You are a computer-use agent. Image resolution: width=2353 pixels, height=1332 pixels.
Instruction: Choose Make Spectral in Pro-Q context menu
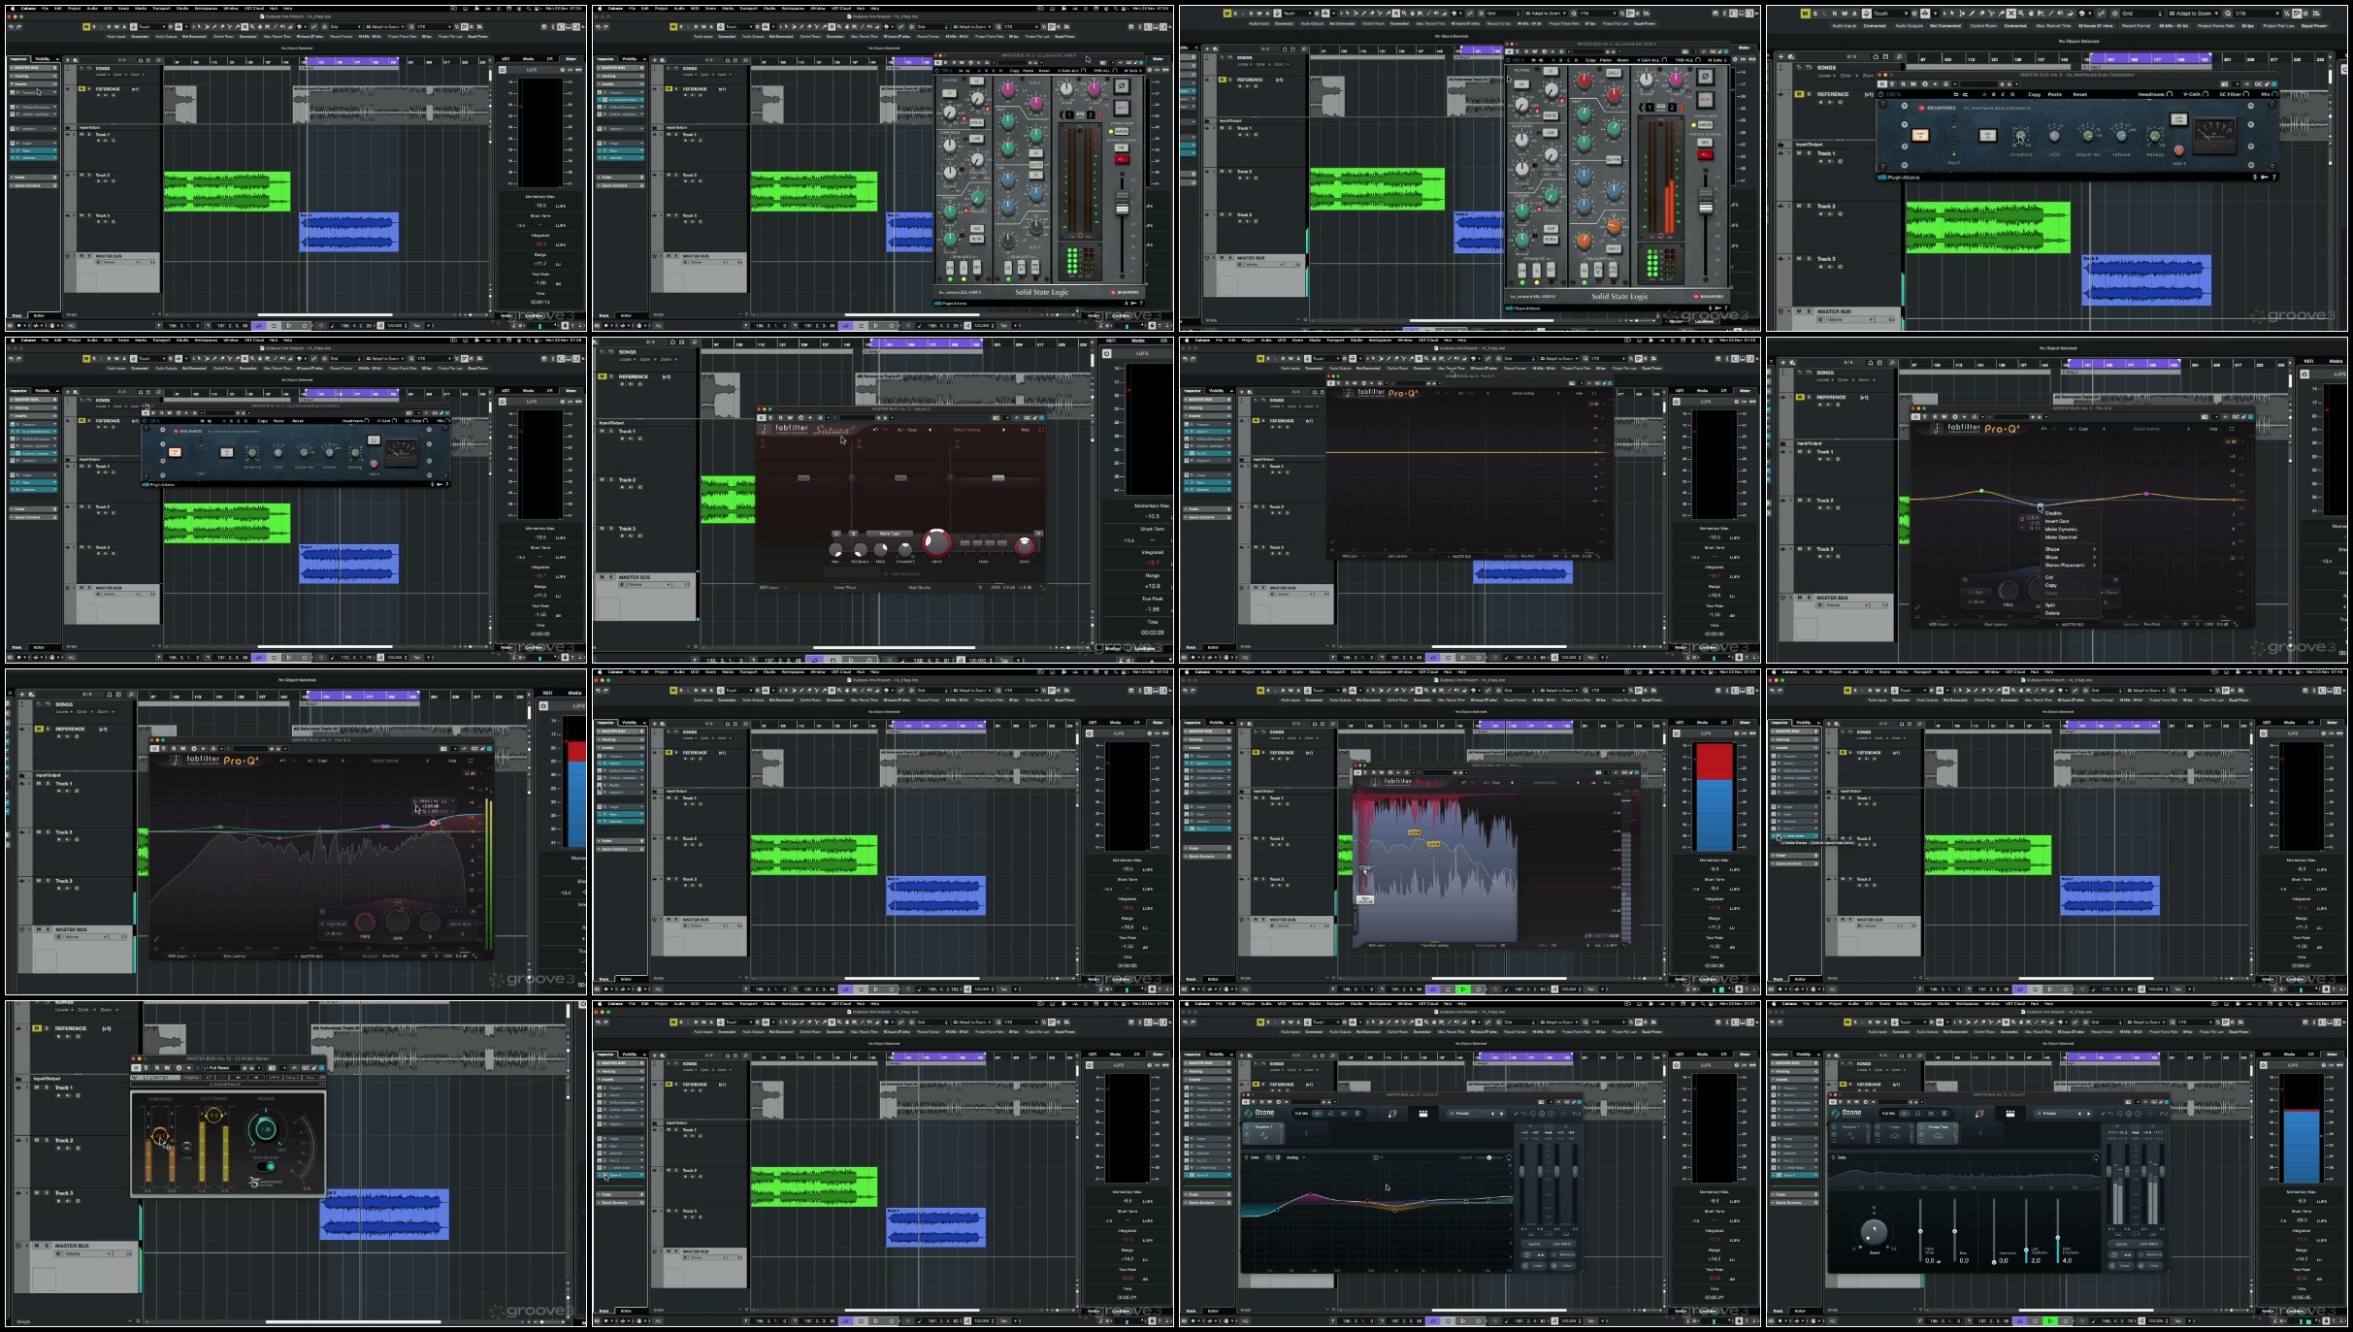2061,536
